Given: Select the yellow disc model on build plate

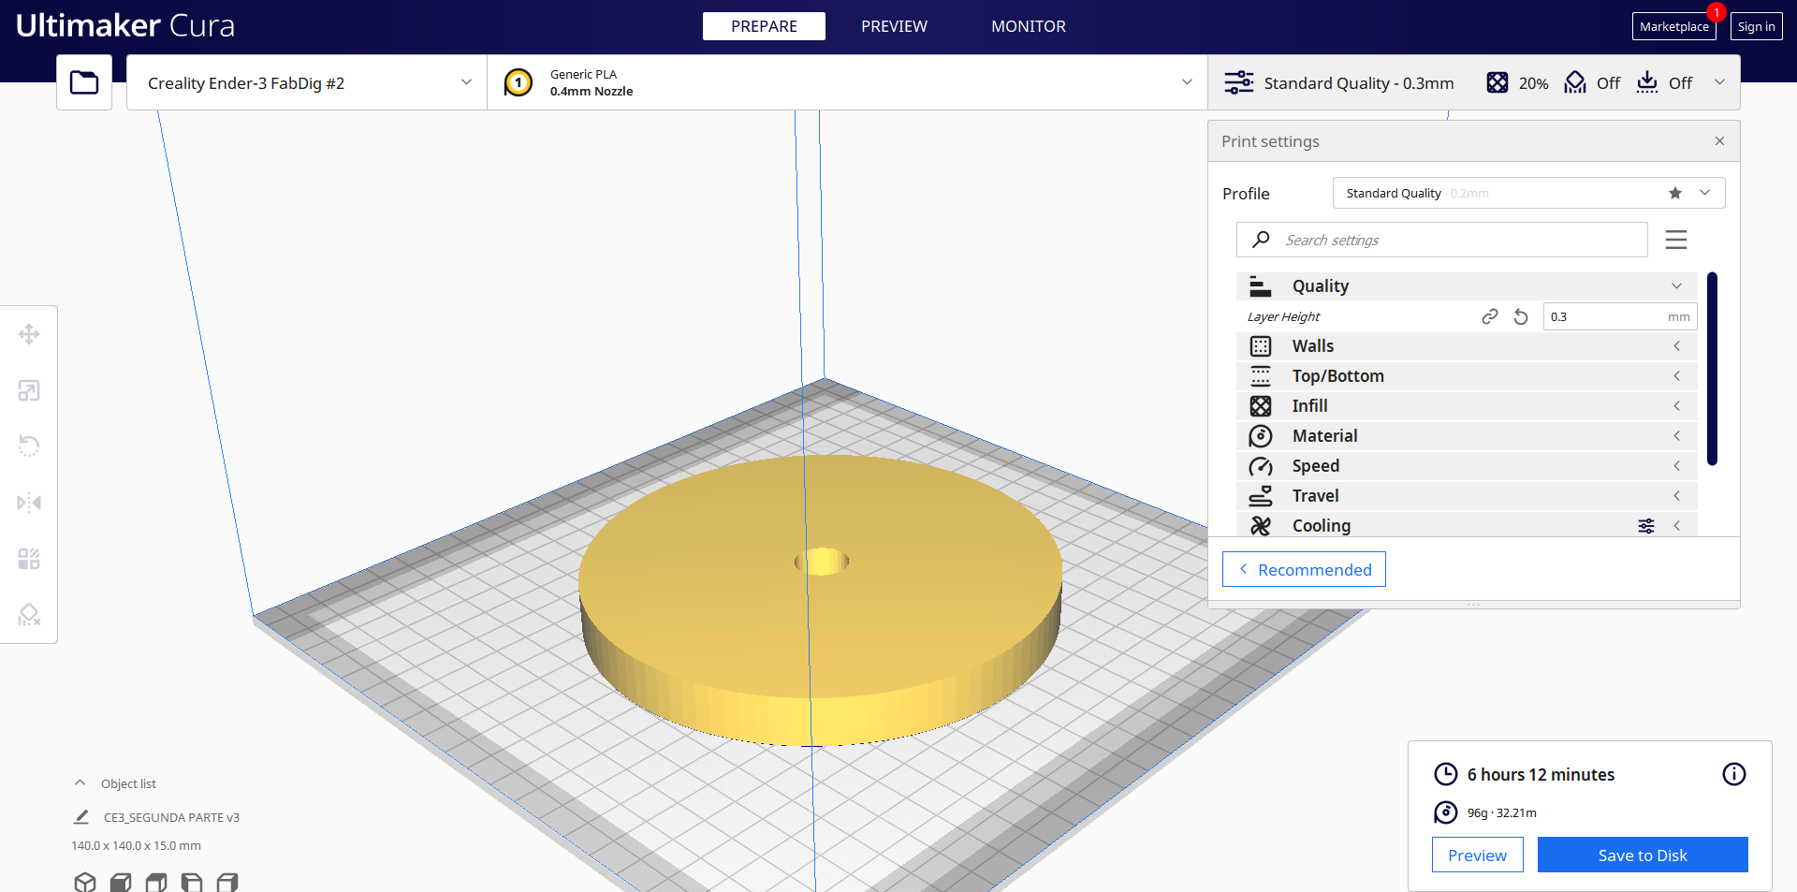Looking at the screenshot, I should [x=819, y=599].
